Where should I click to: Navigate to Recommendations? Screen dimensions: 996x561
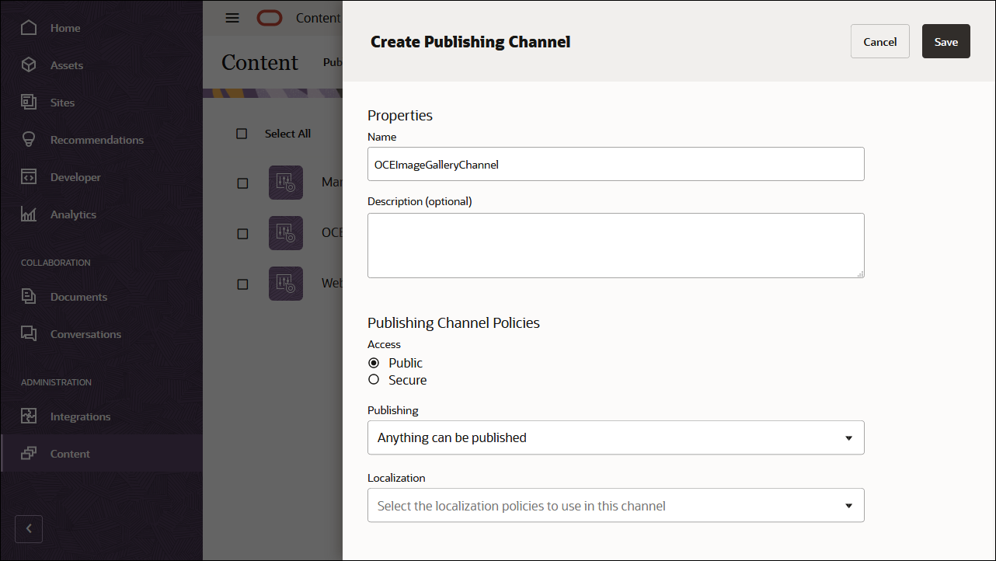tap(96, 139)
